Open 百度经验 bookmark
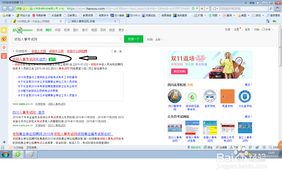282x176 pixels. [x=149, y=16]
